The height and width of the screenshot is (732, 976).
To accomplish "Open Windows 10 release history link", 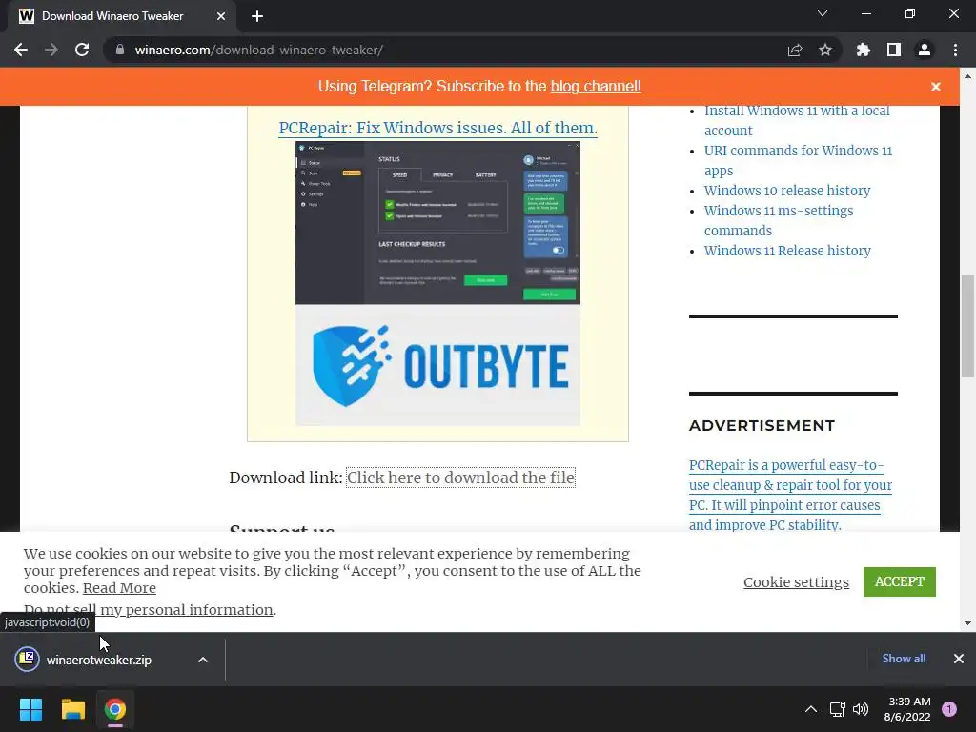I will [786, 191].
